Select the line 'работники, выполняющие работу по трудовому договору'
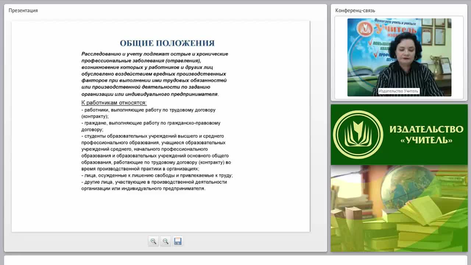 pyautogui.click(x=148, y=110)
